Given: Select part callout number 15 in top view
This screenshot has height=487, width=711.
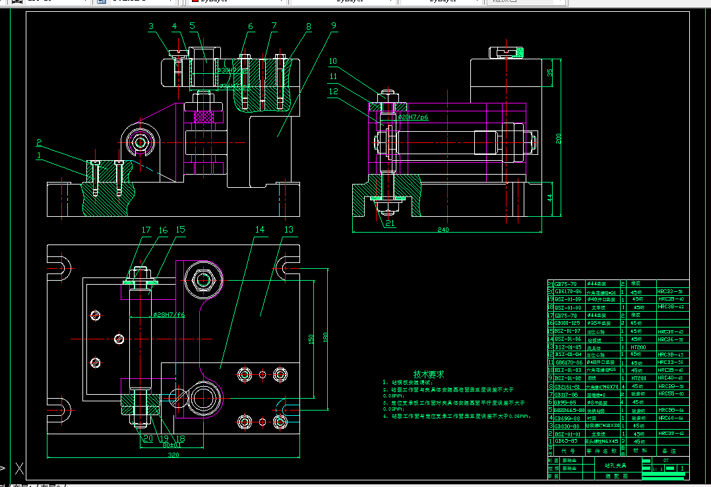Looking at the screenshot, I should [181, 230].
